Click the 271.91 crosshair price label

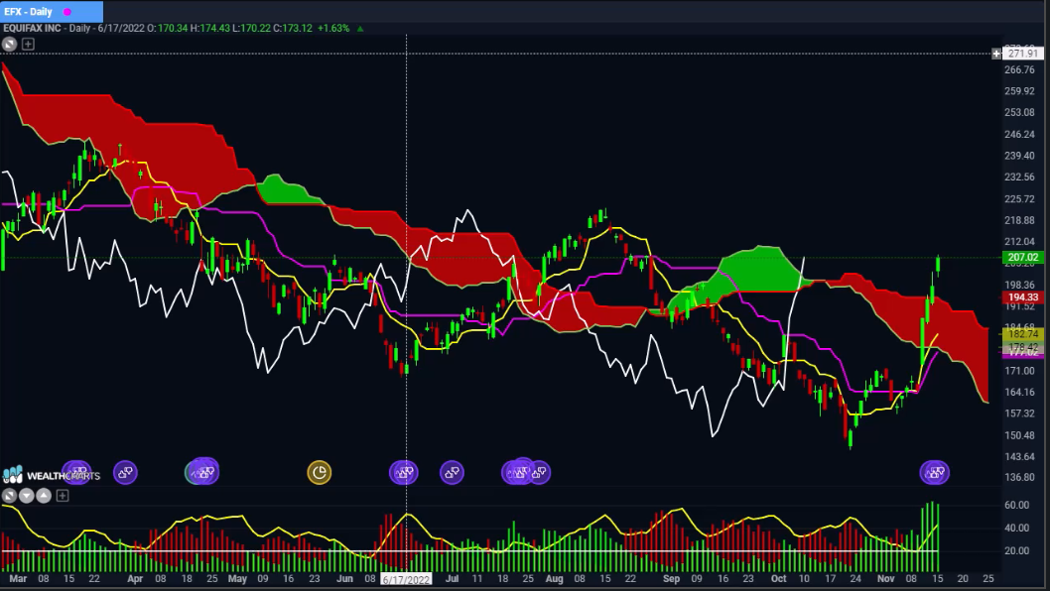[x=1022, y=54]
